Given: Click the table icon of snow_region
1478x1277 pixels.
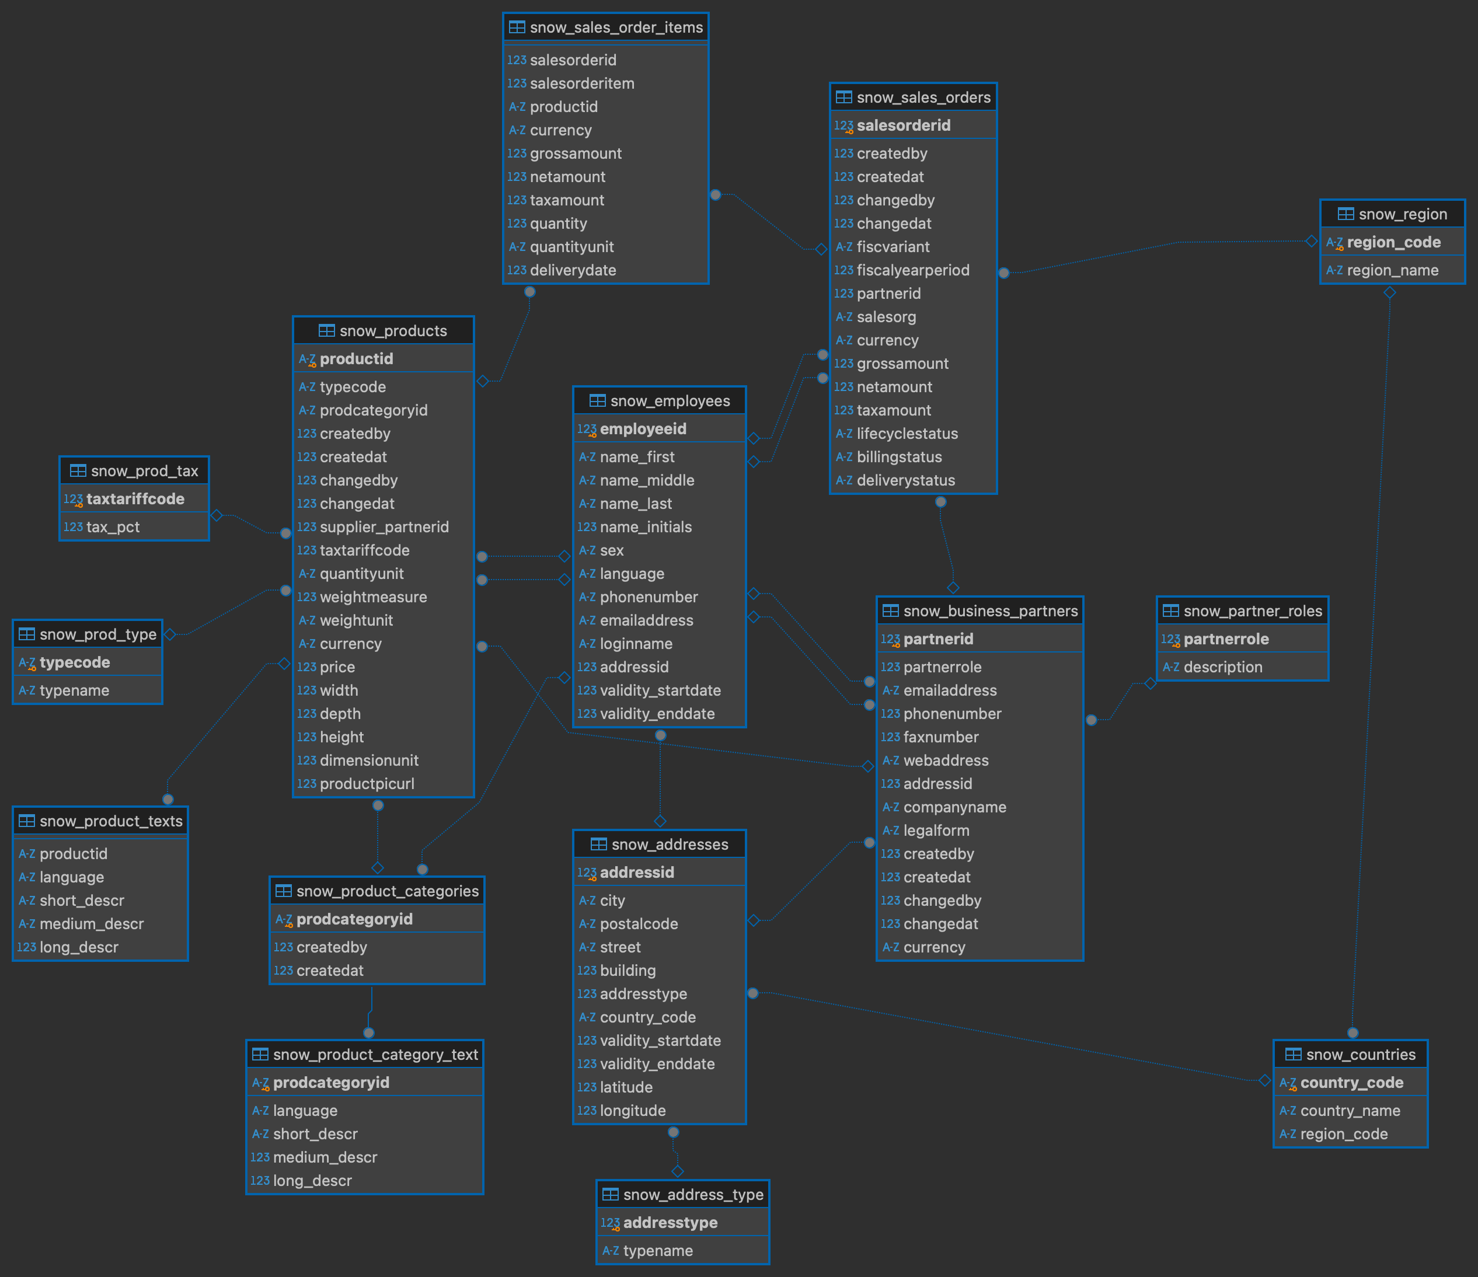Looking at the screenshot, I should 1345,214.
